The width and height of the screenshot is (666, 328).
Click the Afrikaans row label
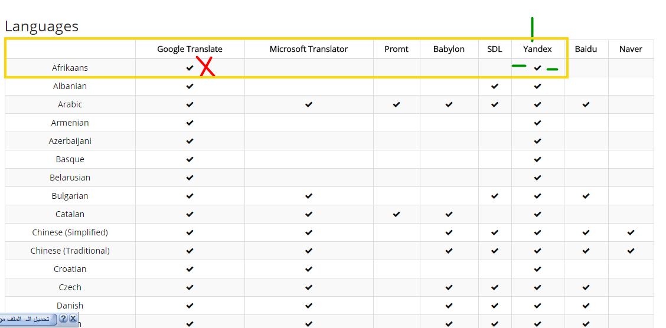pos(70,68)
